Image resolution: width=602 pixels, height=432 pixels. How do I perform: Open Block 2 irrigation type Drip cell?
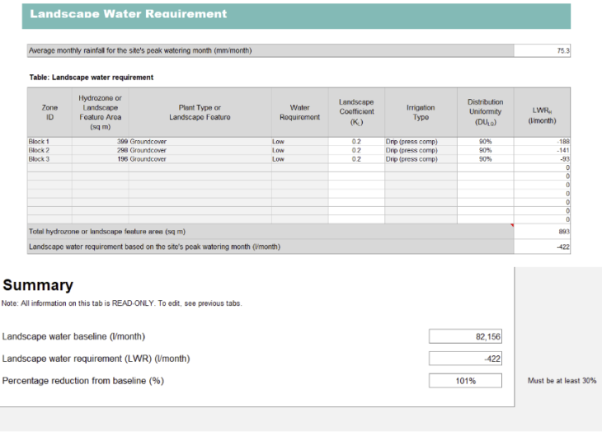[x=421, y=151]
